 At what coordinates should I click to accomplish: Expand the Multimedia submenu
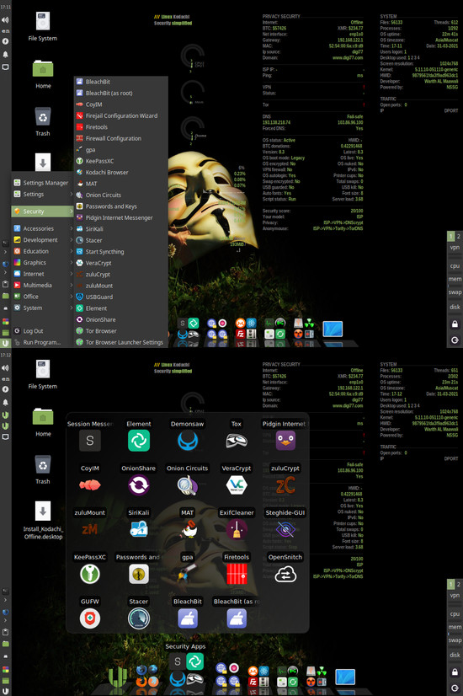(x=43, y=285)
